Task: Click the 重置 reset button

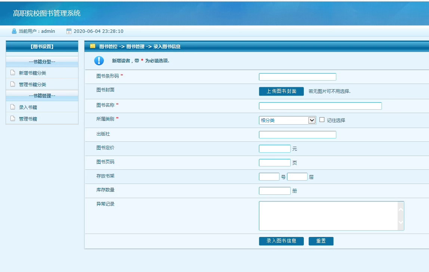Action: [x=321, y=241]
